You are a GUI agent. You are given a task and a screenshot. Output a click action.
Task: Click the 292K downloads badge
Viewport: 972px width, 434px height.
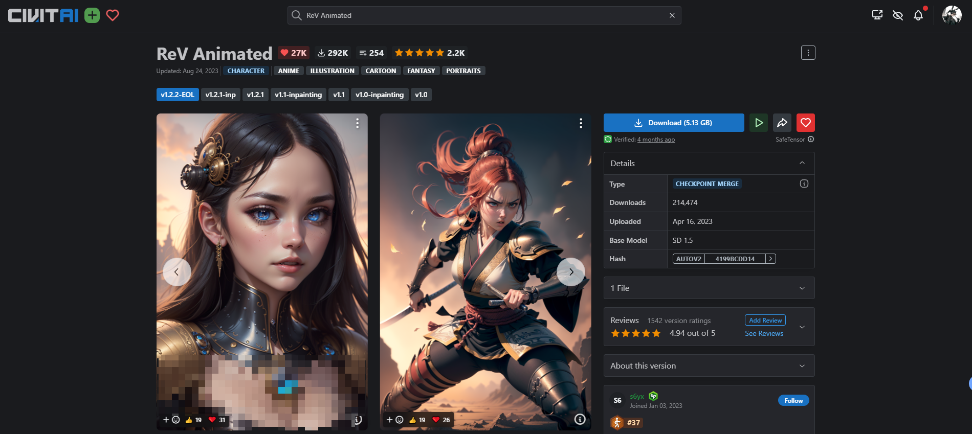click(x=333, y=53)
